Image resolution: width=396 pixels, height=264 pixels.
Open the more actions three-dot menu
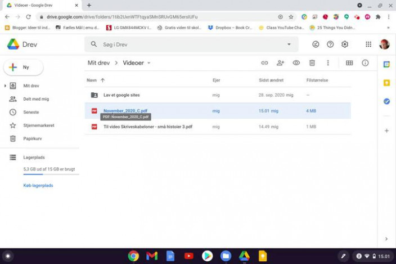coord(328,63)
